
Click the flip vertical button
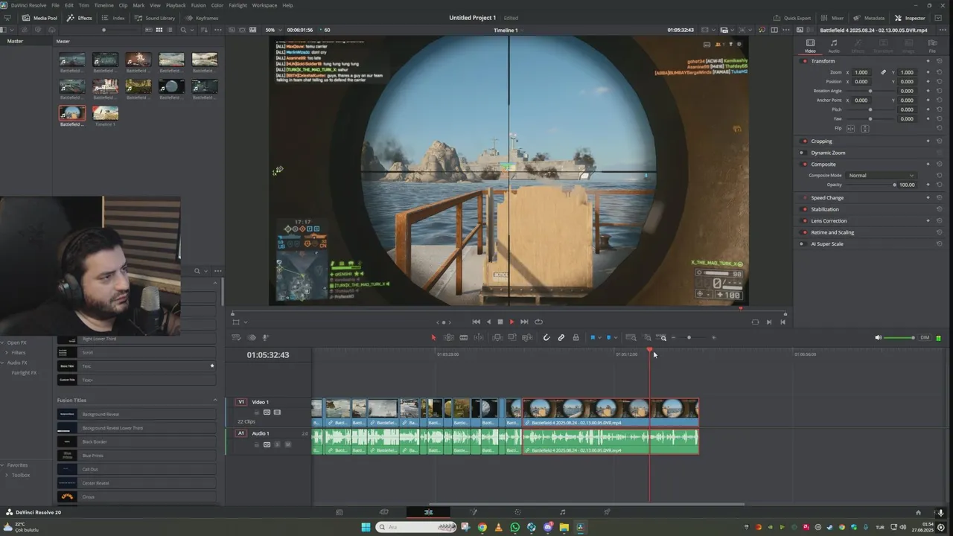pyautogui.click(x=865, y=128)
